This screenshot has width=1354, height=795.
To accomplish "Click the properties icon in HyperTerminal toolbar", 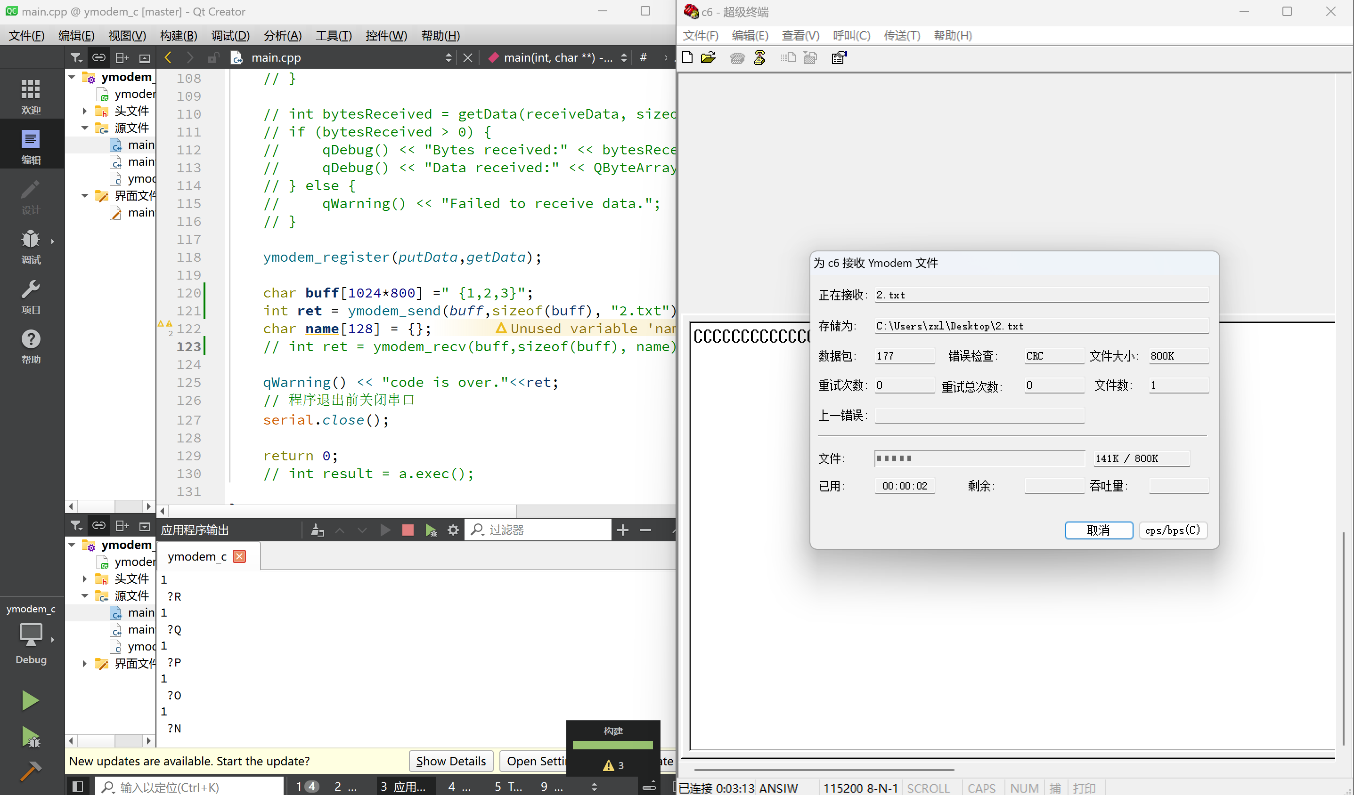I will point(838,57).
